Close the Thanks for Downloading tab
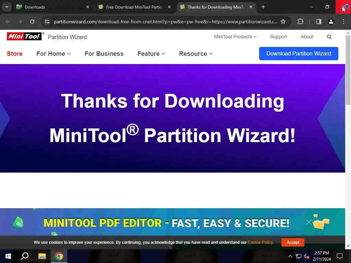The width and height of the screenshot is (351, 263). (251, 7)
